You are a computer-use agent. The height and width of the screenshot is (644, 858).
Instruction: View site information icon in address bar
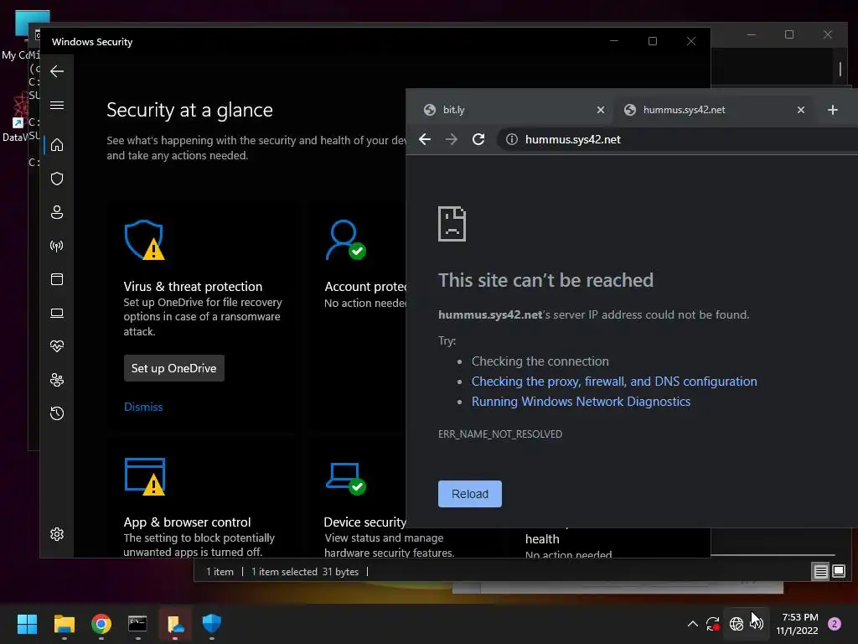512,140
